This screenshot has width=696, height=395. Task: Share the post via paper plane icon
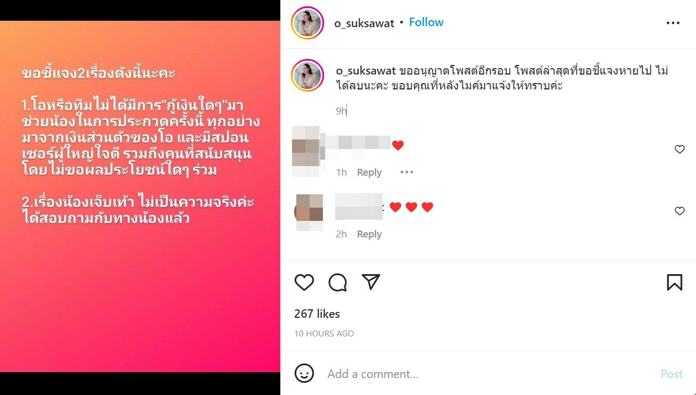tap(371, 282)
